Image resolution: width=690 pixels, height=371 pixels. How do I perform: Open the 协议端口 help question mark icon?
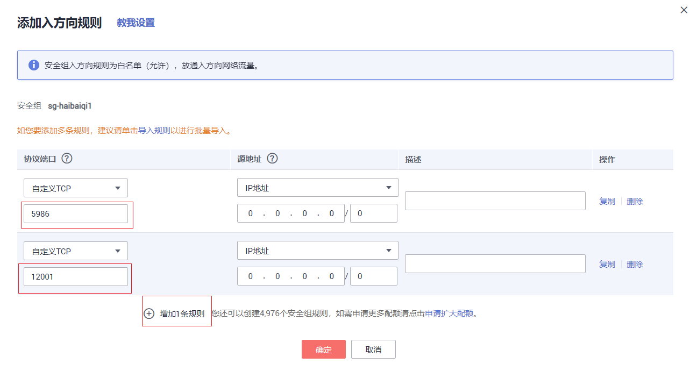(67, 158)
